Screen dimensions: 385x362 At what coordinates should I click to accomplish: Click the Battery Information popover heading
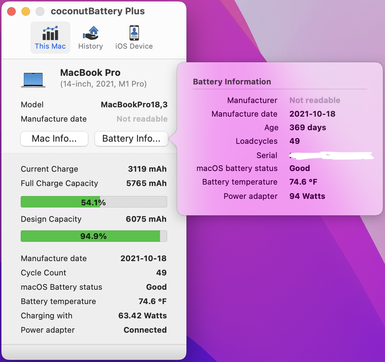pyautogui.click(x=232, y=82)
